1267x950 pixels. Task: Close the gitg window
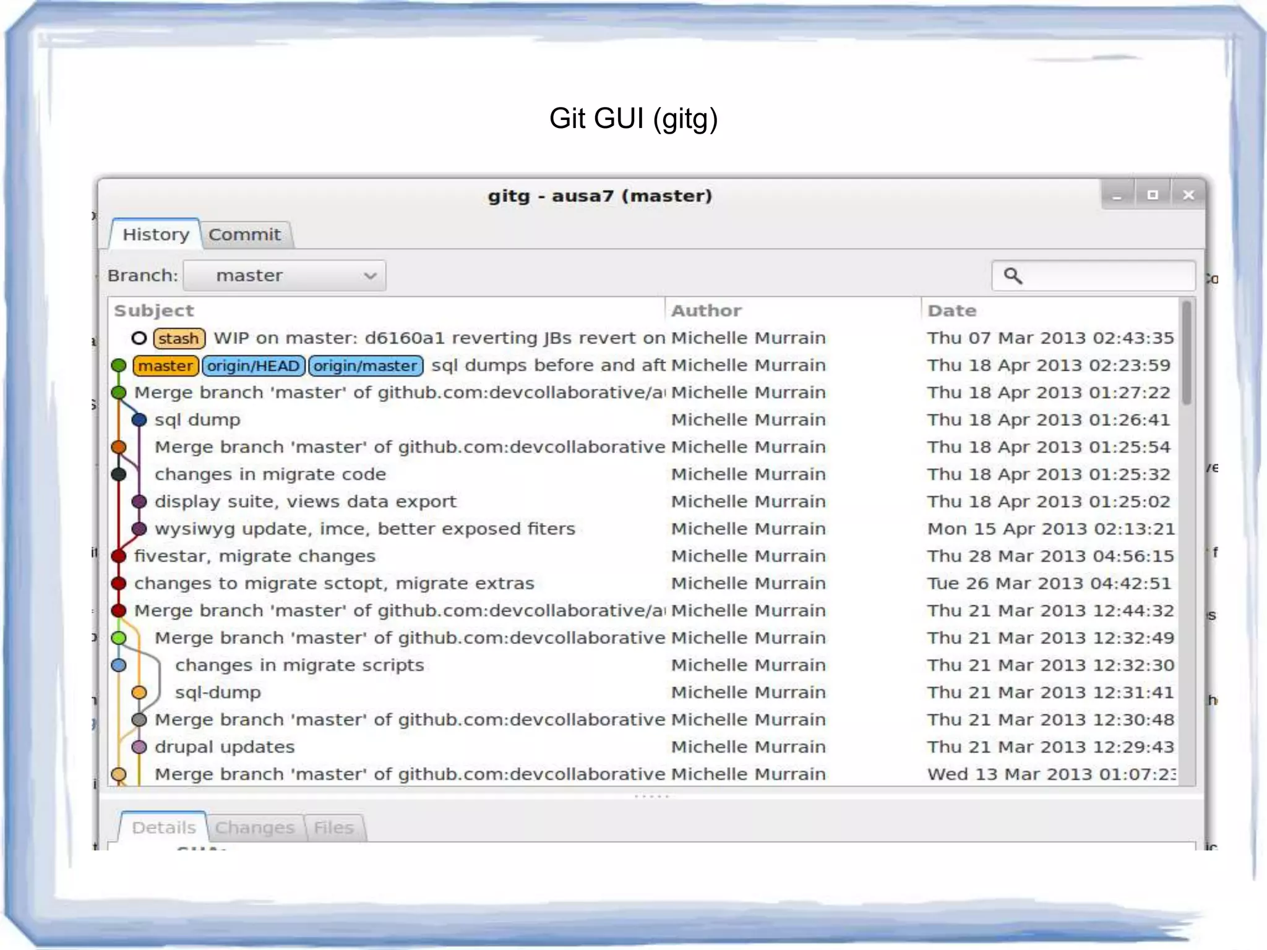1188,195
